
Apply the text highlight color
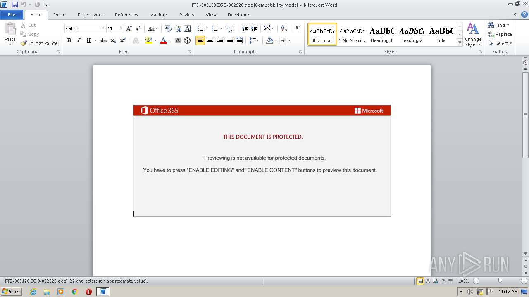click(149, 40)
